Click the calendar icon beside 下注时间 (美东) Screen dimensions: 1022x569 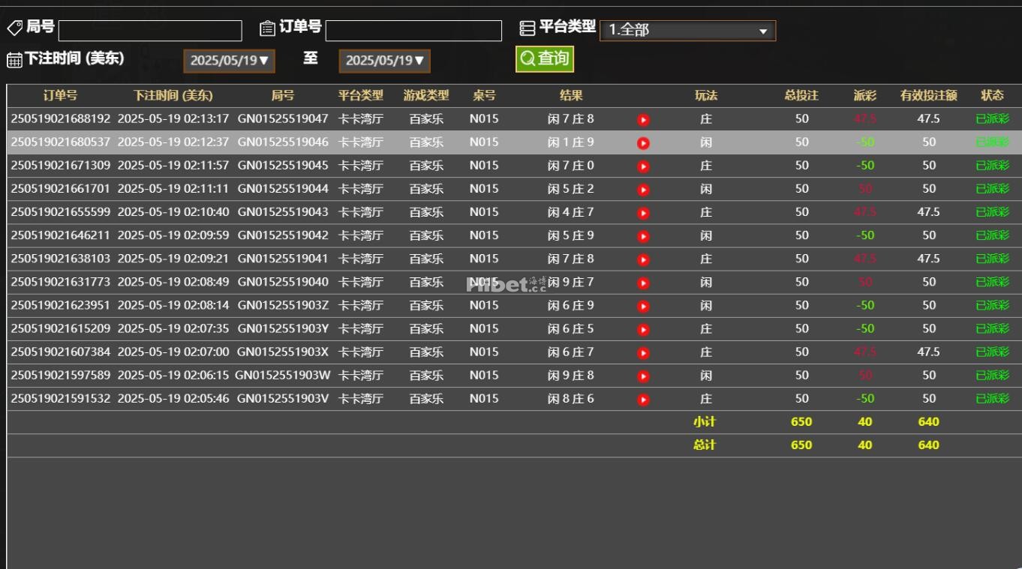(14, 59)
